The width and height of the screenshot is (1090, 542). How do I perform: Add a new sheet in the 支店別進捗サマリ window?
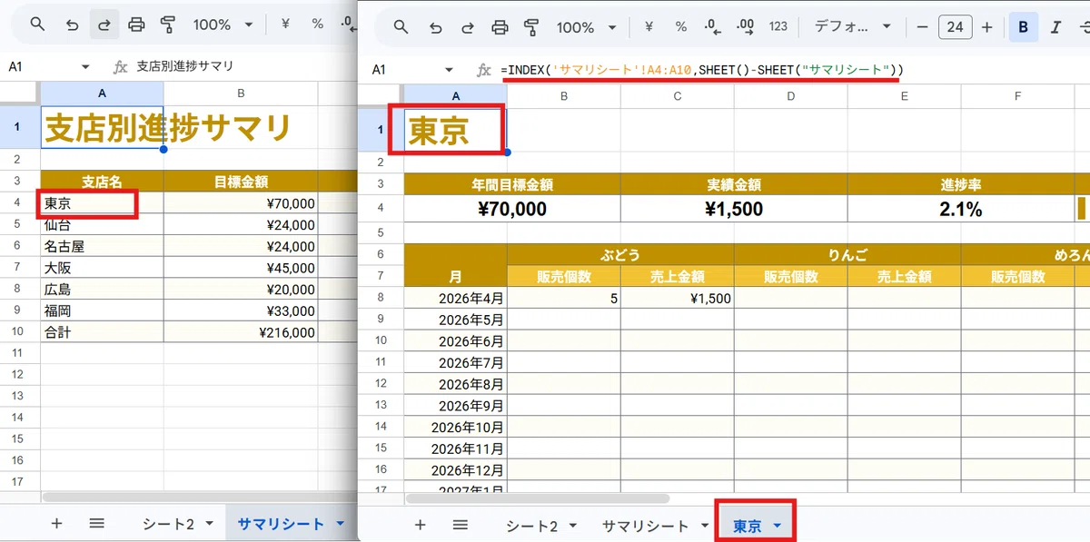tap(56, 524)
